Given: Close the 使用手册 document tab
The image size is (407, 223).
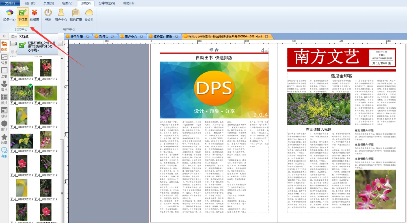Looking at the screenshot, I should click(x=87, y=37).
